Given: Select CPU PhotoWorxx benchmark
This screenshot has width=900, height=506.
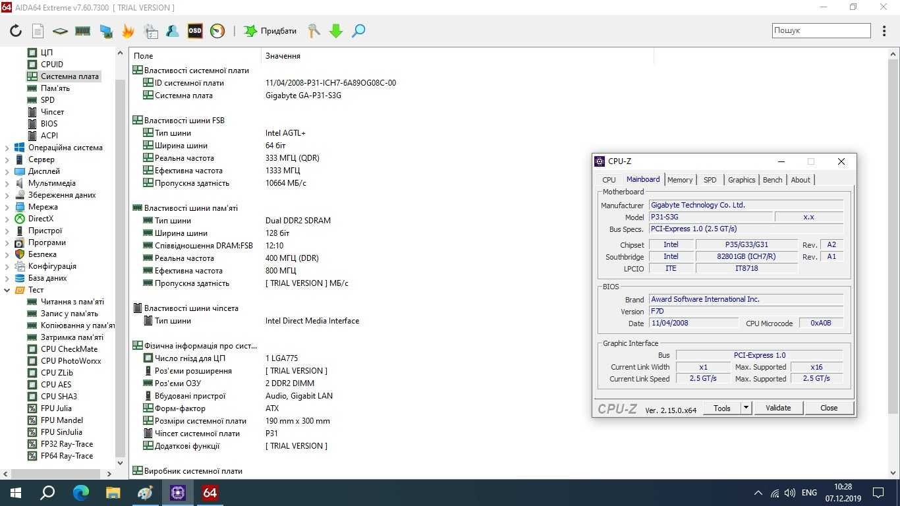Looking at the screenshot, I should point(71,361).
